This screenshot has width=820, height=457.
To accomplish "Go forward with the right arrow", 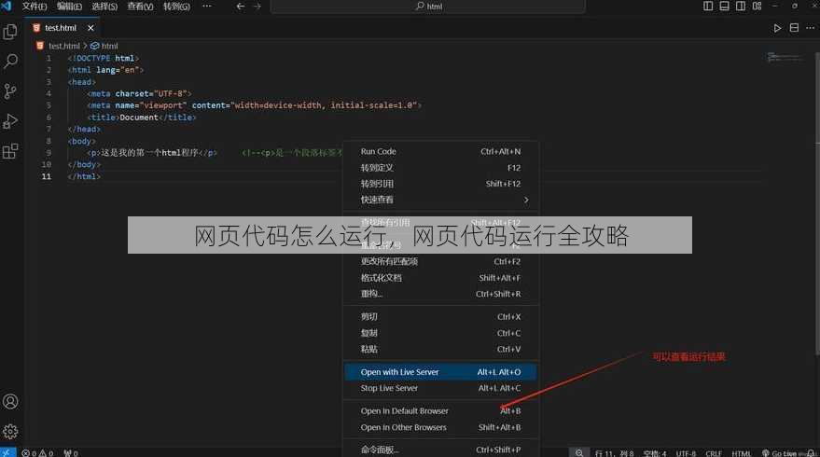I will [x=257, y=7].
